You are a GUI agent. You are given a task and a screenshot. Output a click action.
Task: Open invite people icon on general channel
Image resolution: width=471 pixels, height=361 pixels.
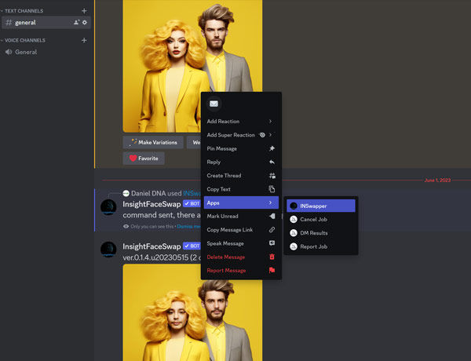[x=77, y=22]
